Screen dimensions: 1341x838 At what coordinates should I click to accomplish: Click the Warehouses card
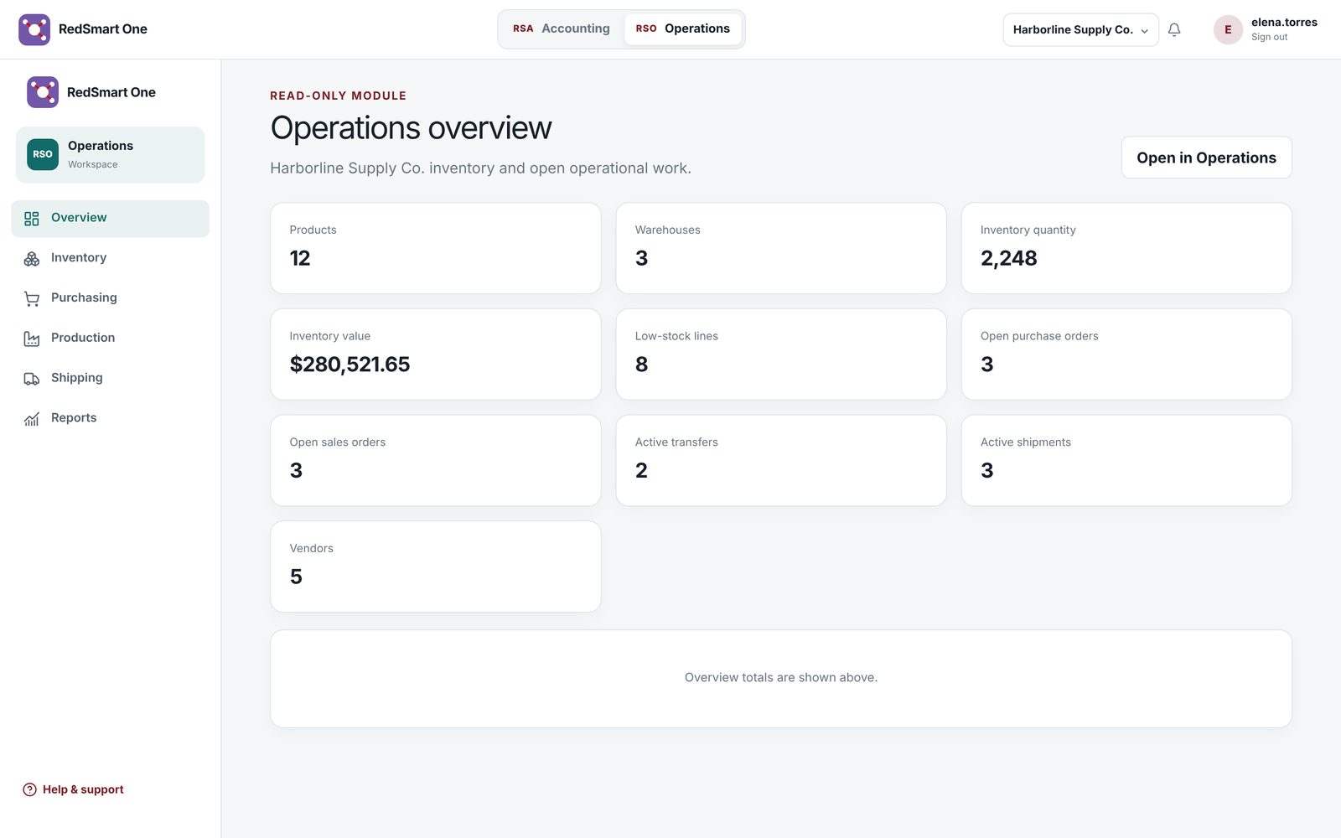[x=781, y=248]
